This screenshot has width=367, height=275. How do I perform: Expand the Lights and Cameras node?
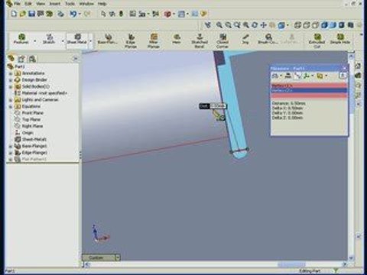(x=11, y=100)
